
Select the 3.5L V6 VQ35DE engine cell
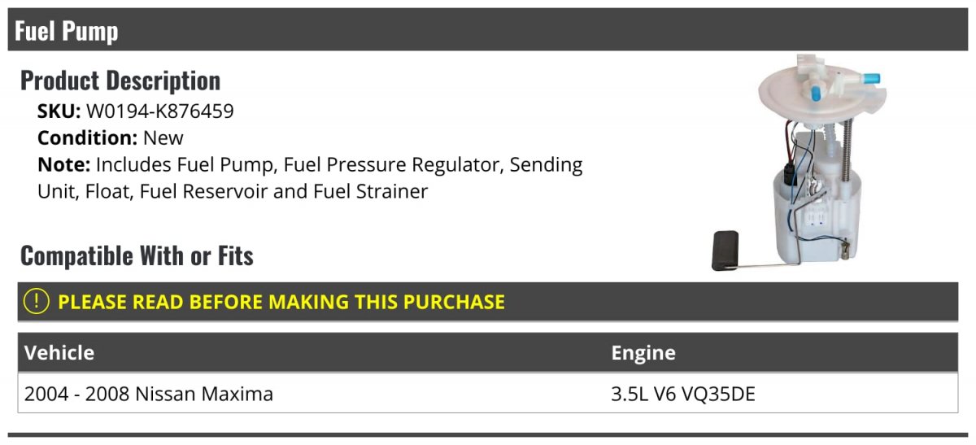[683, 395]
